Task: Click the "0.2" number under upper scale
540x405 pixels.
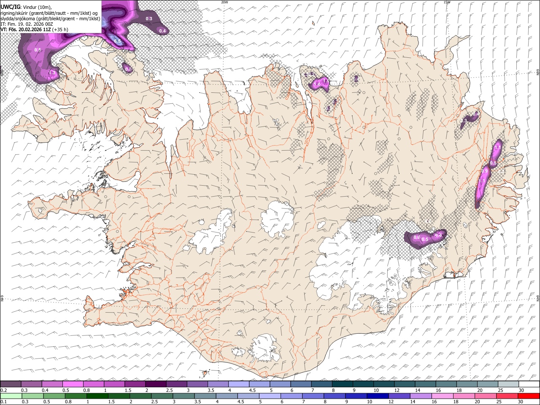Action: pyautogui.click(x=4, y=390)
